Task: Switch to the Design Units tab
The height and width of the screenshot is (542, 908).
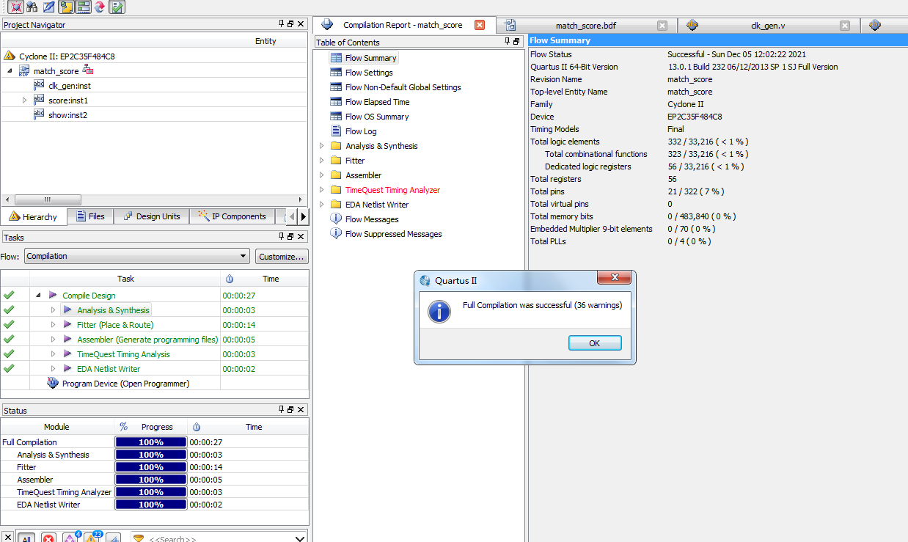Action: coord(152,216)
